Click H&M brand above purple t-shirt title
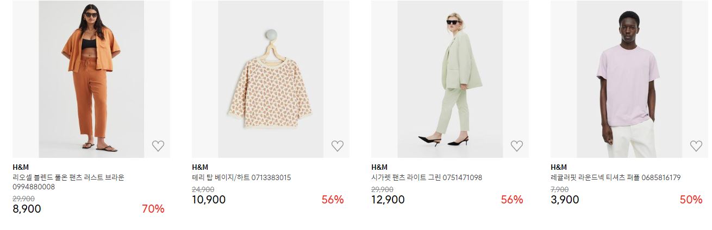This screenshot has height=230, width=712. [x=559, y=167]
